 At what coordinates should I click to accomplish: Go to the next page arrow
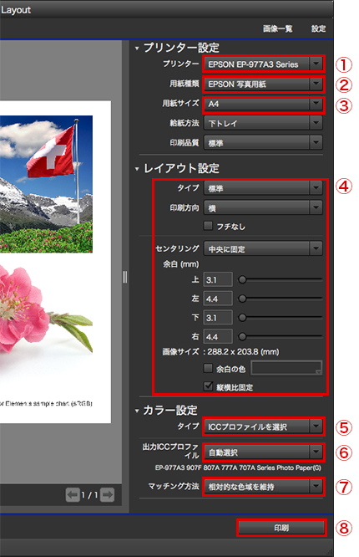pyautogui.click(x=107, y=494)
